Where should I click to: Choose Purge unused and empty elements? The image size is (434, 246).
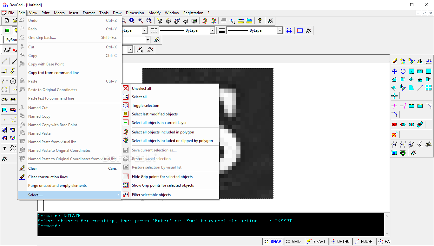[69, 186]
